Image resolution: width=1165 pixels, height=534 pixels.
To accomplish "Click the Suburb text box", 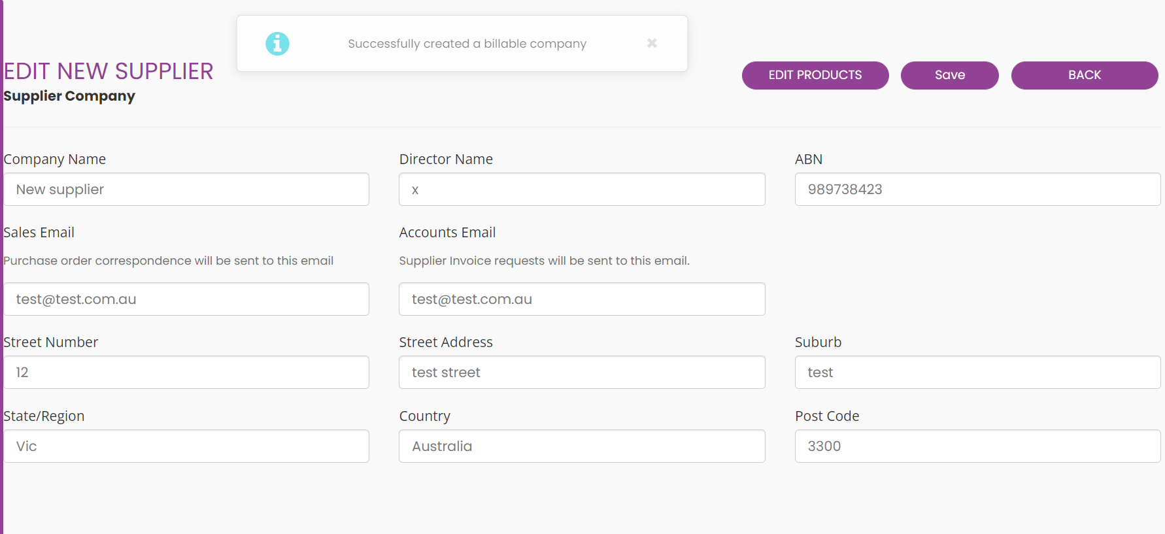I will (977, 373).
